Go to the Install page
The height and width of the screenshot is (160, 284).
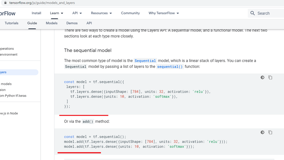tap(36, 13)
